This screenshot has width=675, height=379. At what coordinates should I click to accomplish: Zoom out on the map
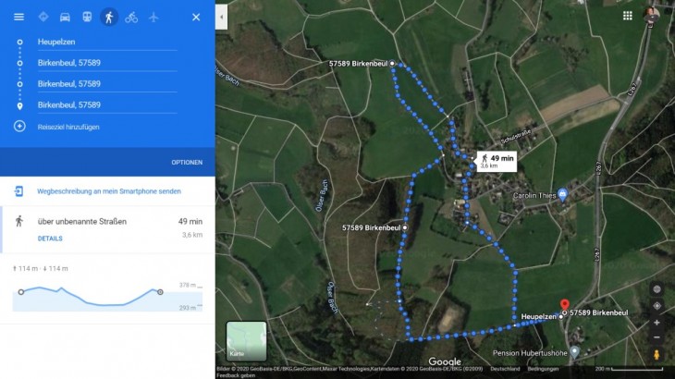657,337
